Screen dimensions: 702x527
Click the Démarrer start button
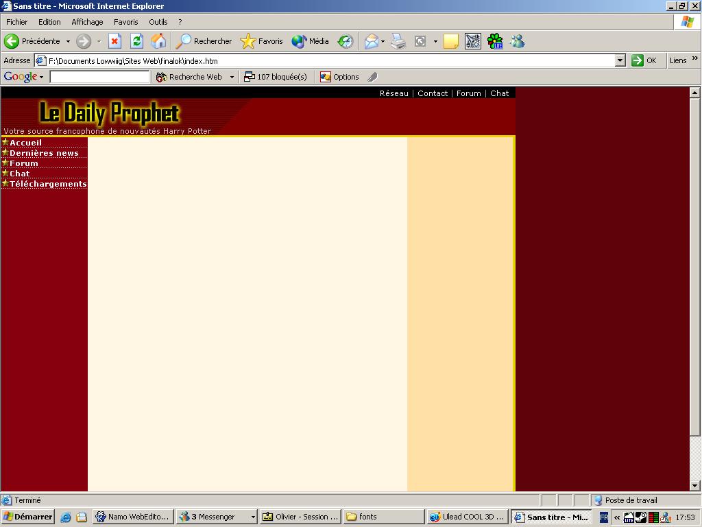(x=27, y=517)
